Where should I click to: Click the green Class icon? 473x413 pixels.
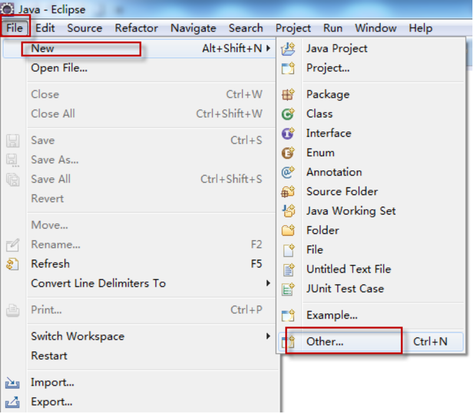288,114
